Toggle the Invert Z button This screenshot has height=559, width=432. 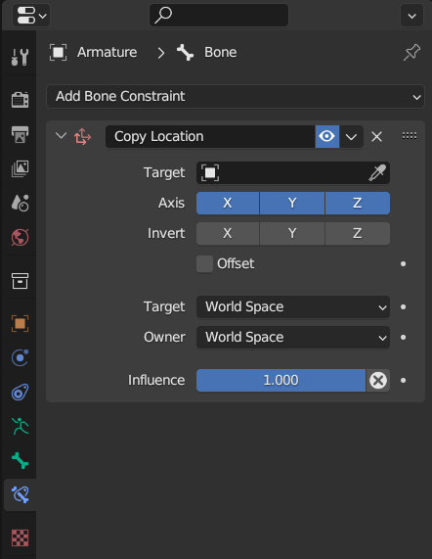coord(358,234)
